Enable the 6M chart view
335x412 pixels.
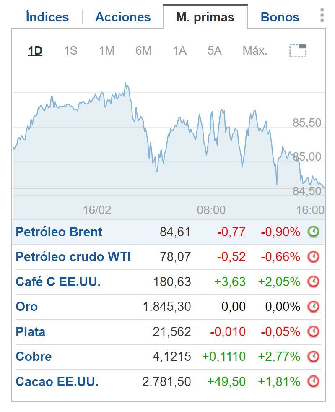[143, 51]
